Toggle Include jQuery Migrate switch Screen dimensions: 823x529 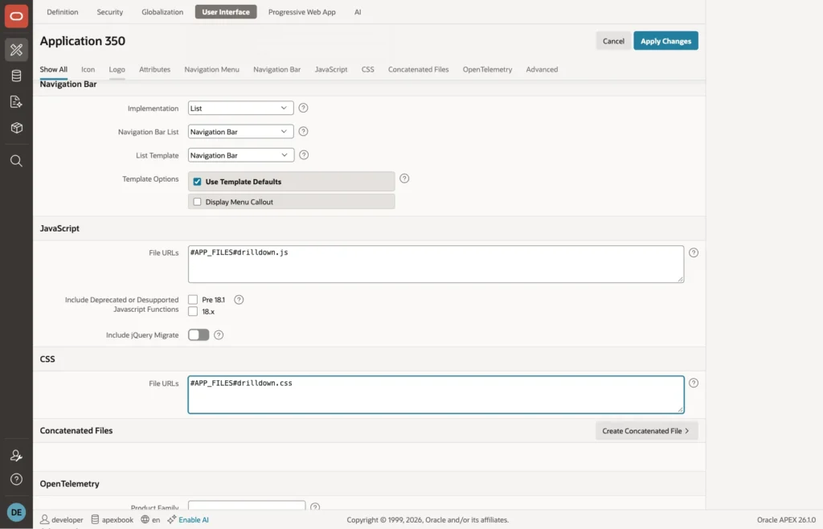coord(199,334)
